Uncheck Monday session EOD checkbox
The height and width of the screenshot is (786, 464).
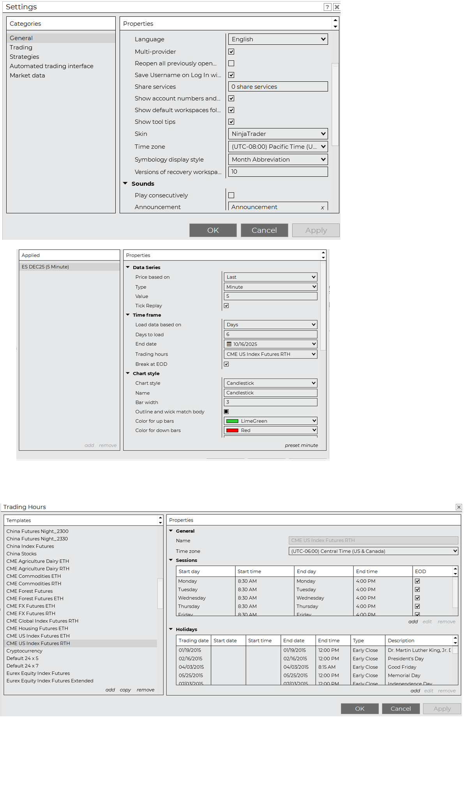[x=417, y=581]
